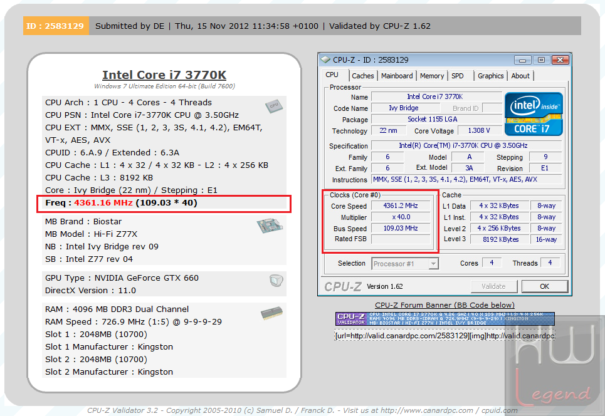Screen dimensions: 605x416
Task: Click the RAM module icon beside RAM row
Action: click(271, 313)
